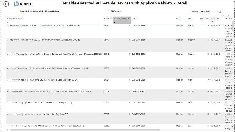Sort by Plugin ID column header

coord(108,18)
